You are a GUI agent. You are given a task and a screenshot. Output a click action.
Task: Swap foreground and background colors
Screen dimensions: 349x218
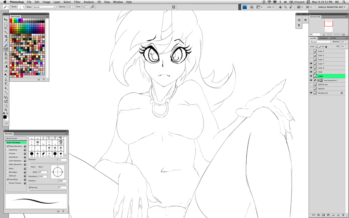(7, 113)
